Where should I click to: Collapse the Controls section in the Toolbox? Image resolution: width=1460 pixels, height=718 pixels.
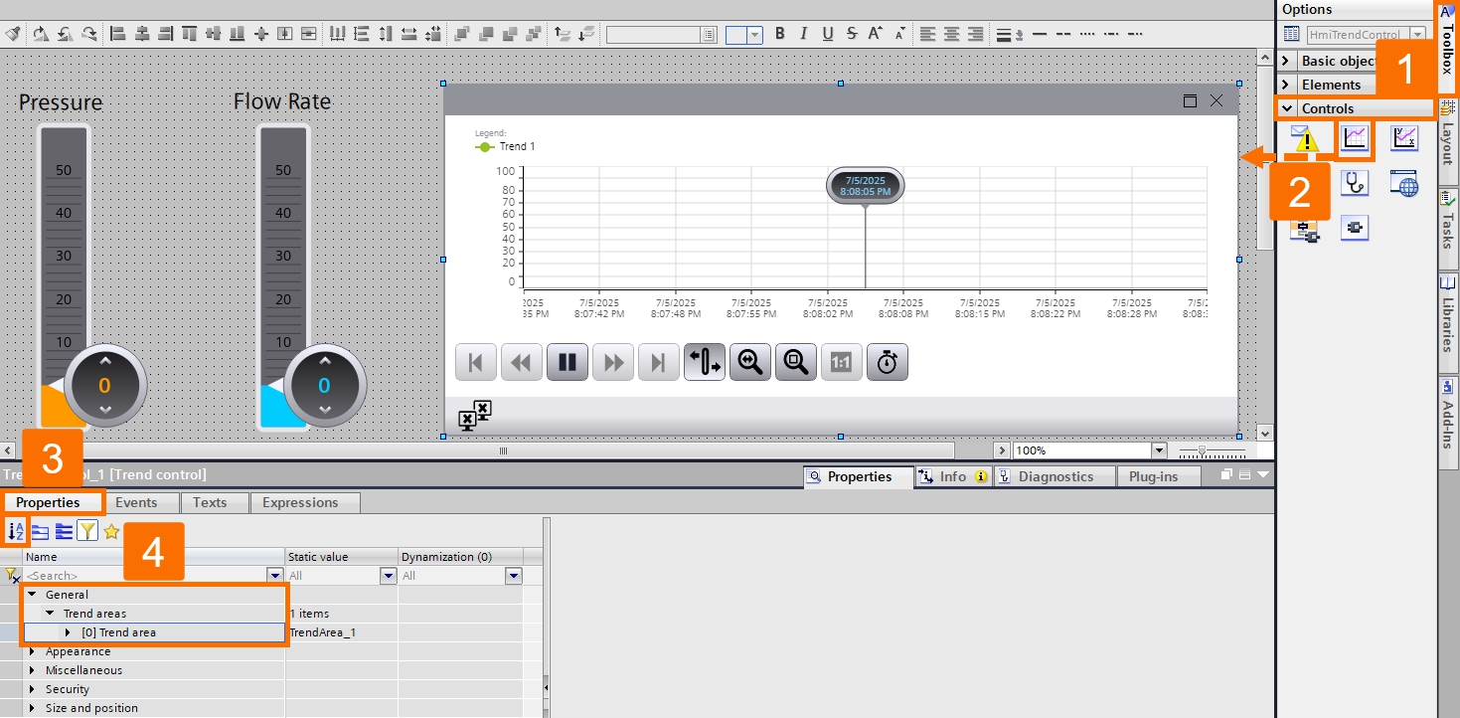tap(1287, 107)
